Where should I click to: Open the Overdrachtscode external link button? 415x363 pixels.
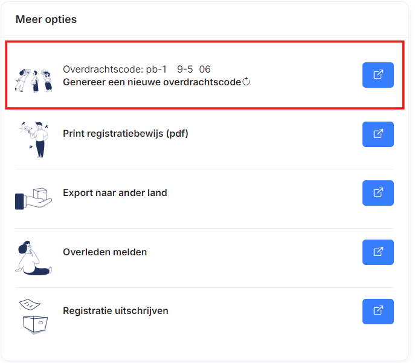[x=378, y=75]
